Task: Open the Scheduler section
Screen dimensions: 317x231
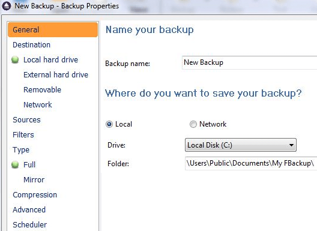Action: tap(30, 224)
